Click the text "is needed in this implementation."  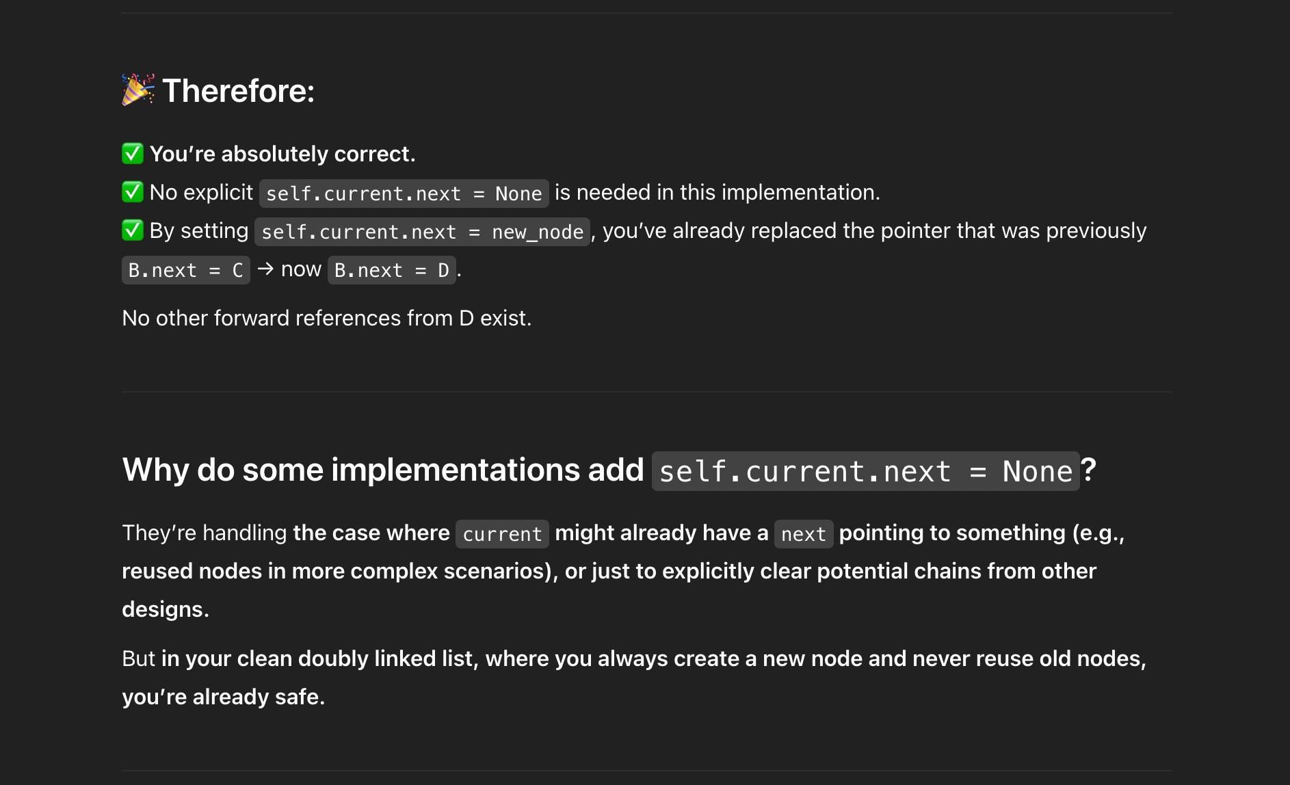(x=718, y=192)
